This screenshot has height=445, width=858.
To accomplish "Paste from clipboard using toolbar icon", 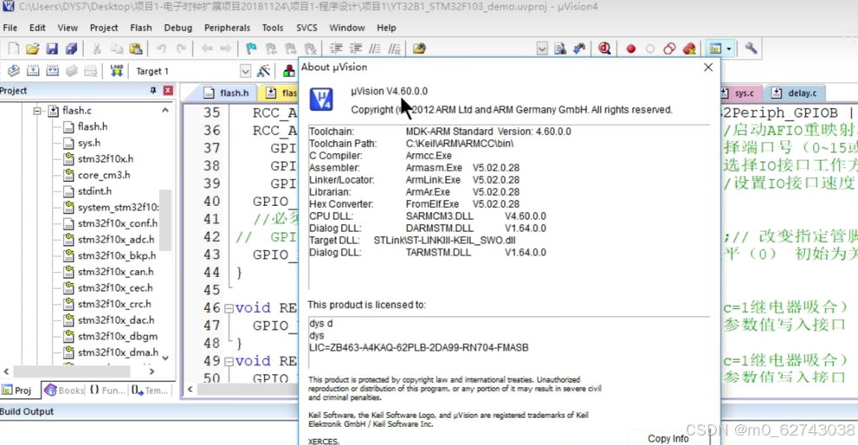I will 136,48.
